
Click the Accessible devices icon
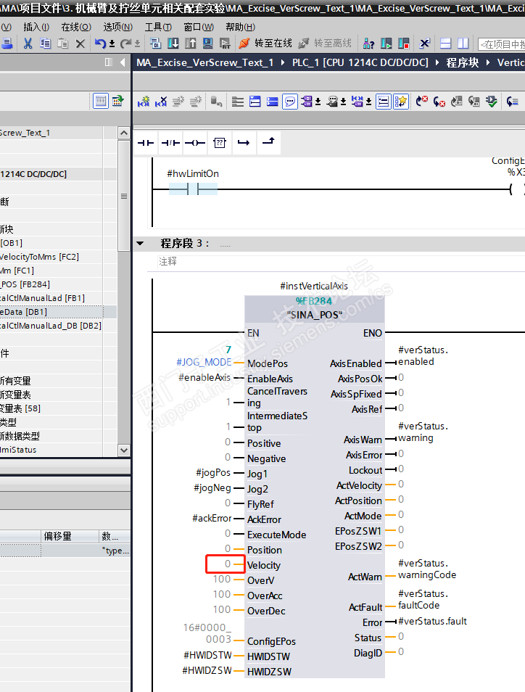pos(369,44)
